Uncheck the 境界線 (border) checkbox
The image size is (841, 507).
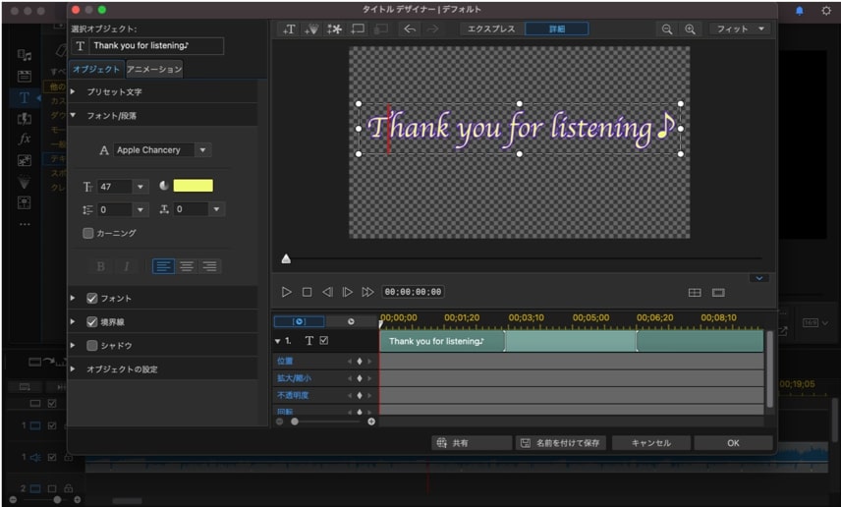[92, 322]
